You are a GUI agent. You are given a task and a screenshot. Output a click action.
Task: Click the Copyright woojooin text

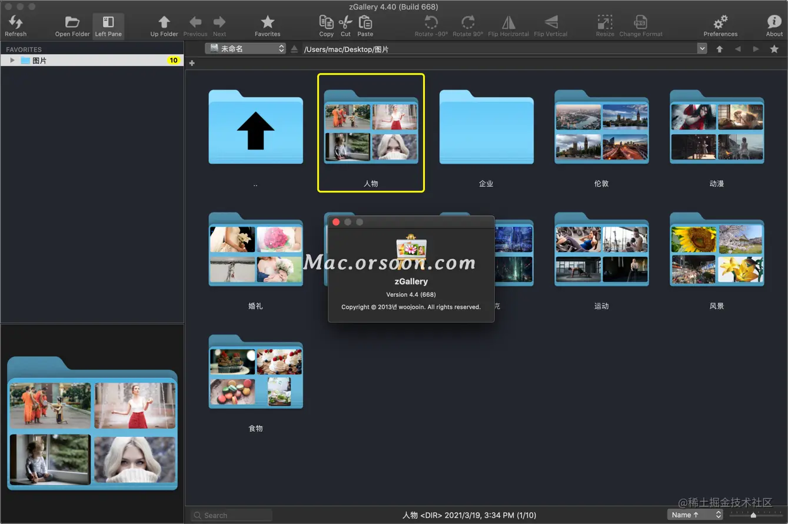coord(411,307)
